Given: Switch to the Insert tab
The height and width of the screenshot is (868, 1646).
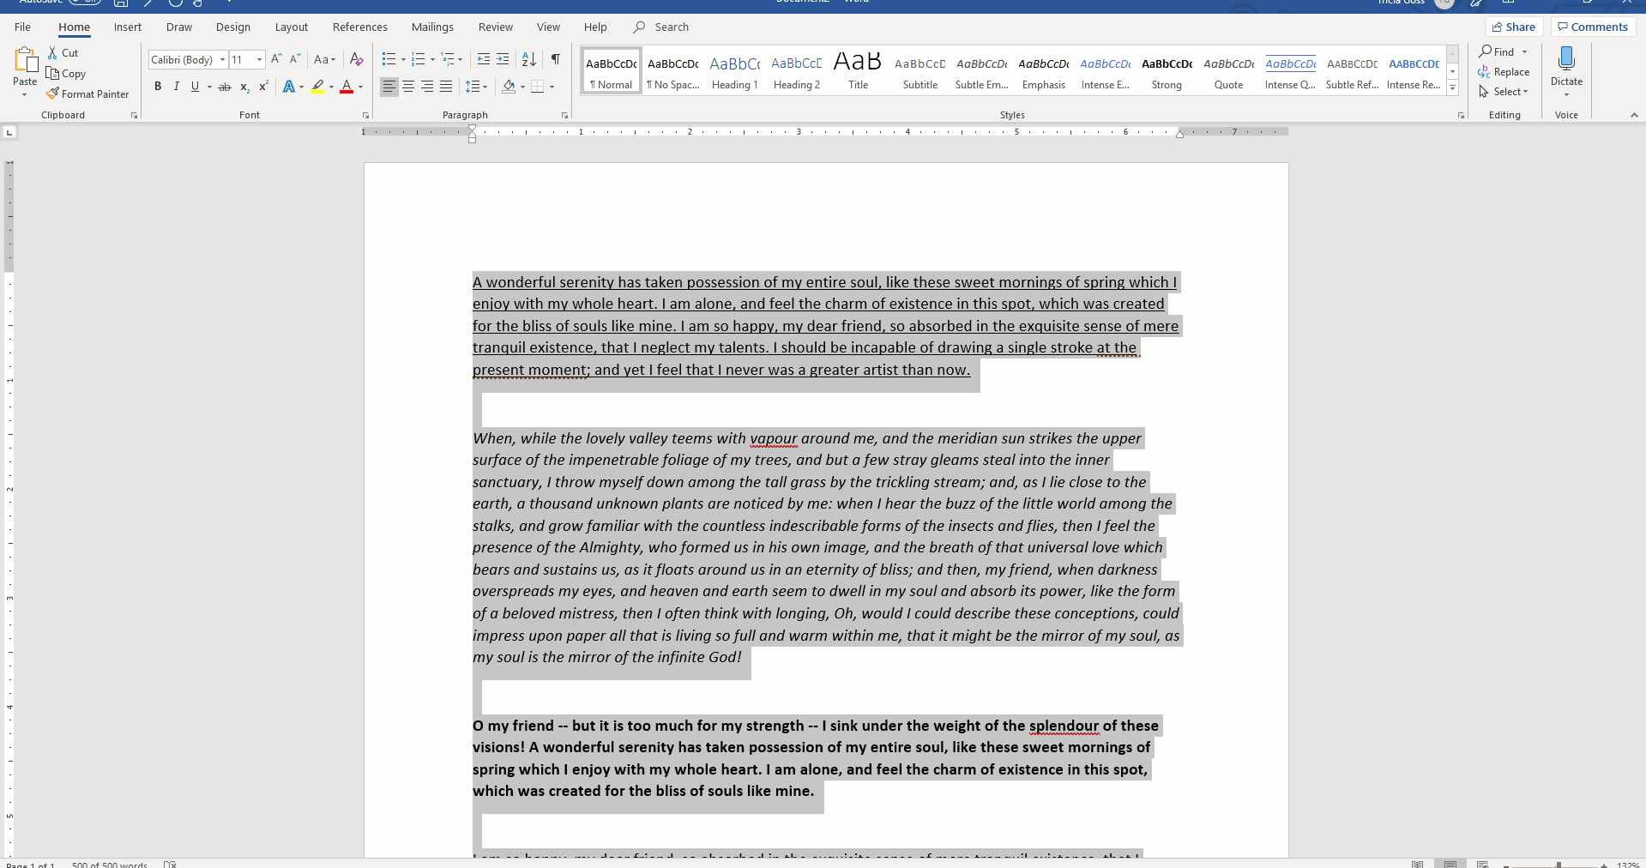Looking at the screenshot, I should click(128, 27).
